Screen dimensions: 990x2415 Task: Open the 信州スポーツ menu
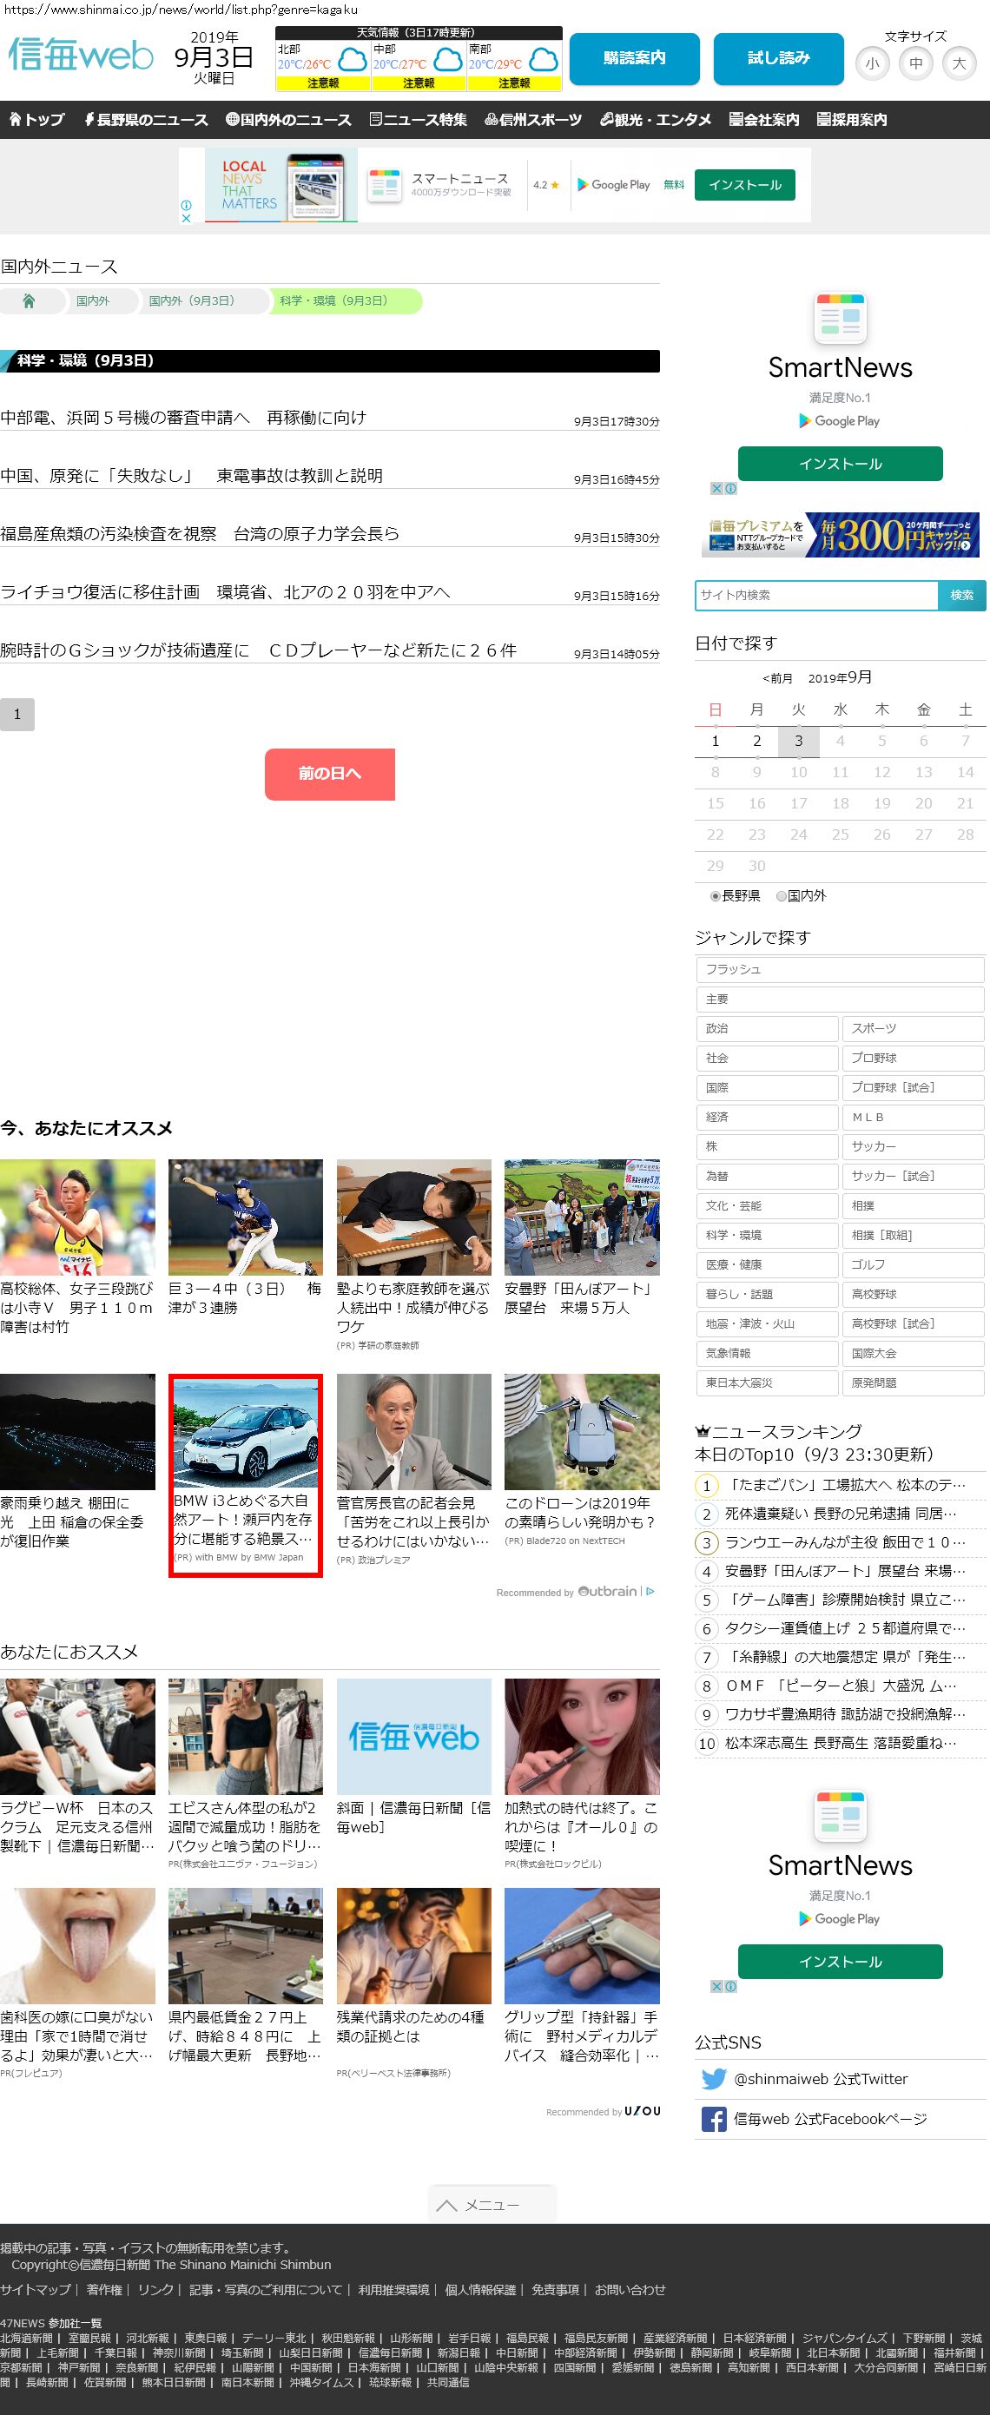(532, 119)
